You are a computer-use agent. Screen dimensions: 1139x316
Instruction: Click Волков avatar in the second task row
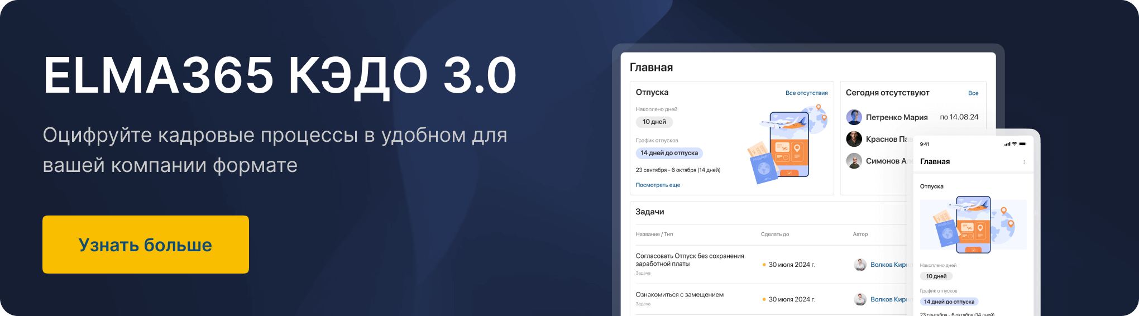click(860, 299)
